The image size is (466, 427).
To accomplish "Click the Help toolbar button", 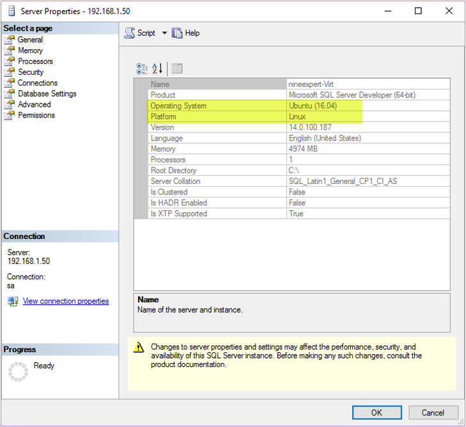I will click(x=186, y=33).
